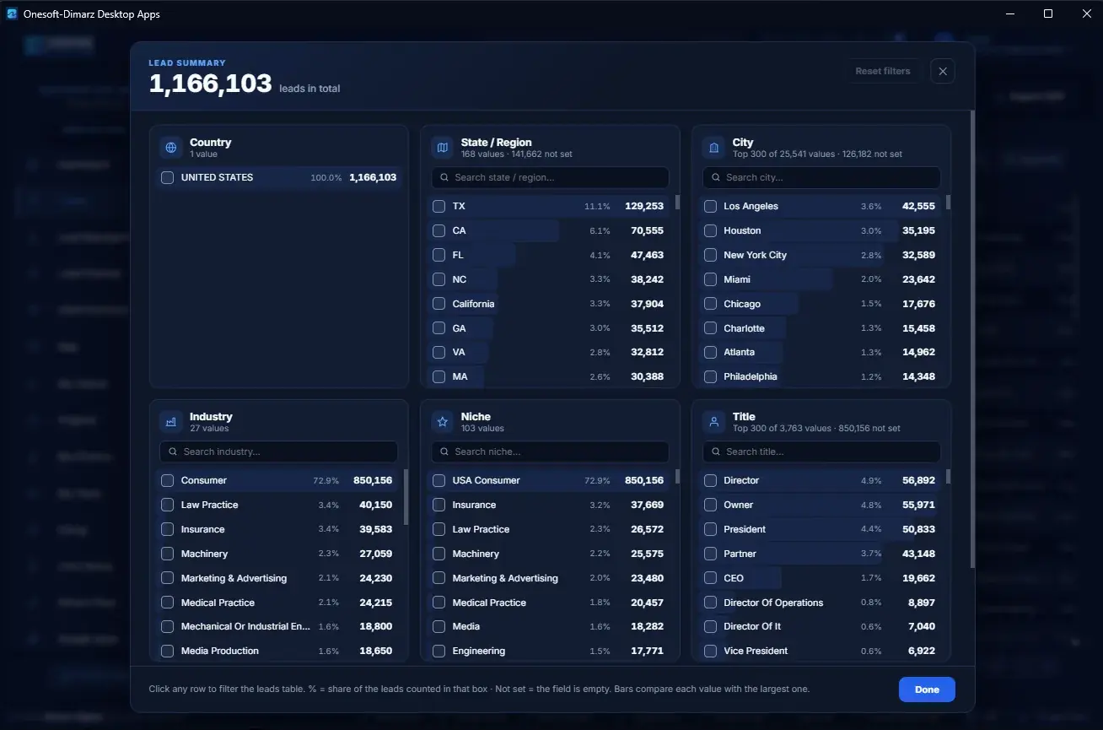Check the USA Consumer niche checkbox
This screenshot has height=730, width=1103.
point(439,480)
